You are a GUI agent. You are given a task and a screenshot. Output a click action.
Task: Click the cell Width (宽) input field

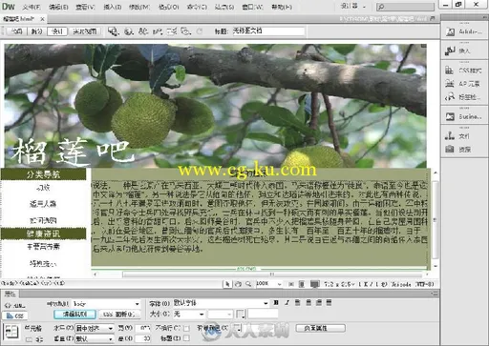143,328
